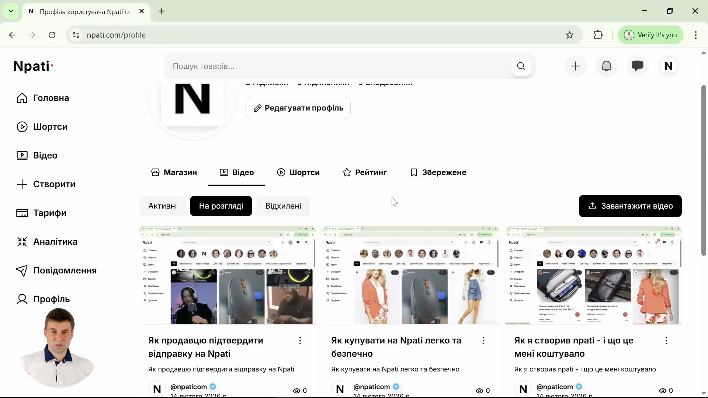Click Завантажити відео button
The height and width of the screenshot is (398, 708).
coord(630,206)
